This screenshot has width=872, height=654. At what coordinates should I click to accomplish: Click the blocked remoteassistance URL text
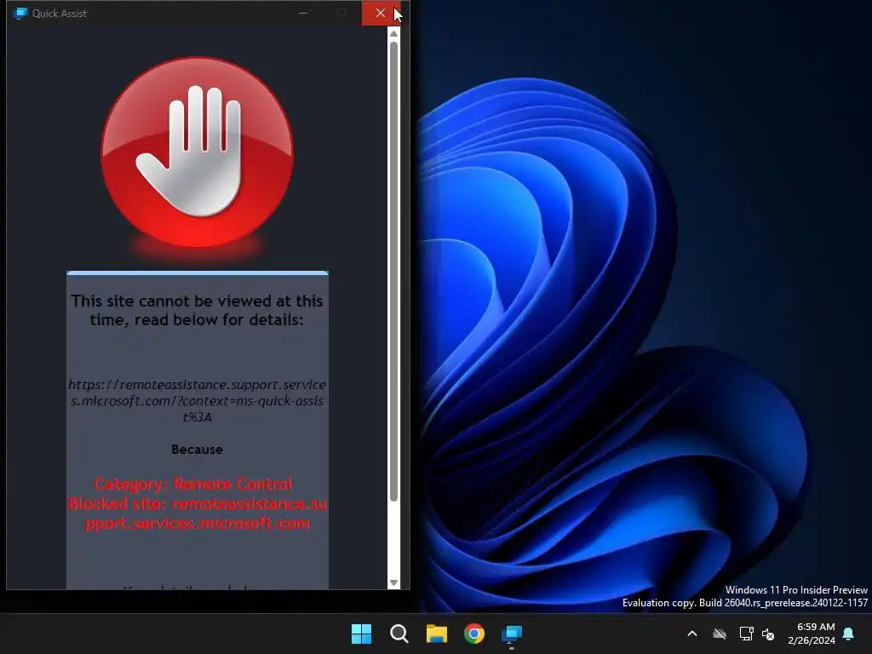click(198, 400)
